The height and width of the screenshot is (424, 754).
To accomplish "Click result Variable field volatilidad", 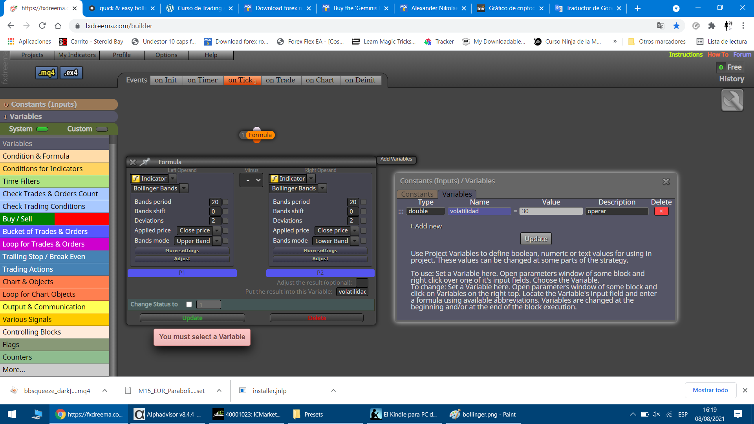I will [352, 292].
